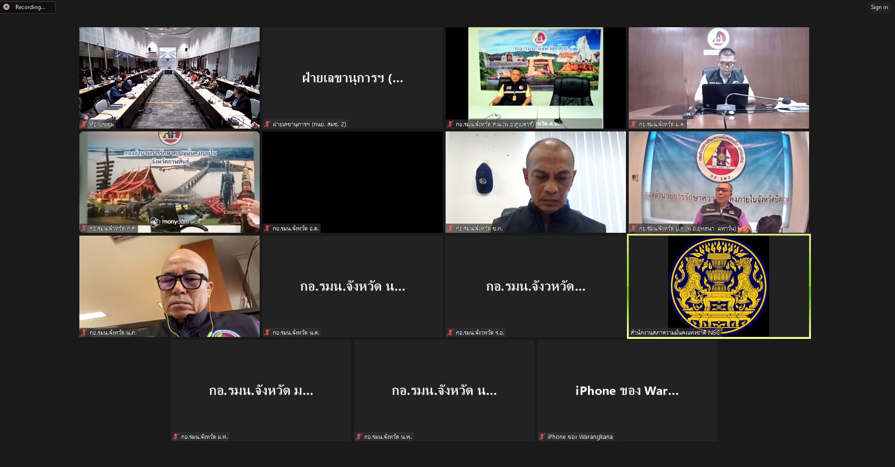Viewport: 895px width, 467px height.
Task: Click muted mic icon on กอ.รมน.จังหวัด ม.ค. tile
Action: [x=633, y=124]
